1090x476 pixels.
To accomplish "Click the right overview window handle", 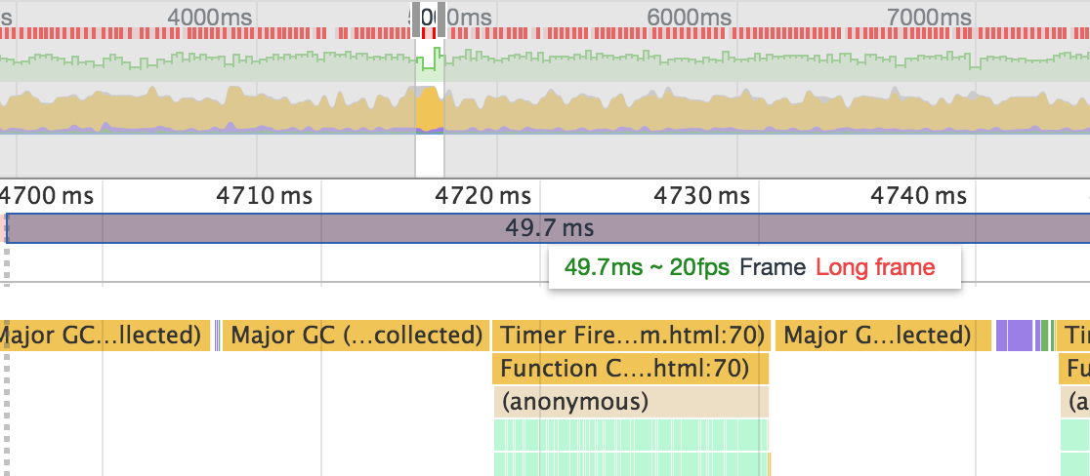I will 443,20.
